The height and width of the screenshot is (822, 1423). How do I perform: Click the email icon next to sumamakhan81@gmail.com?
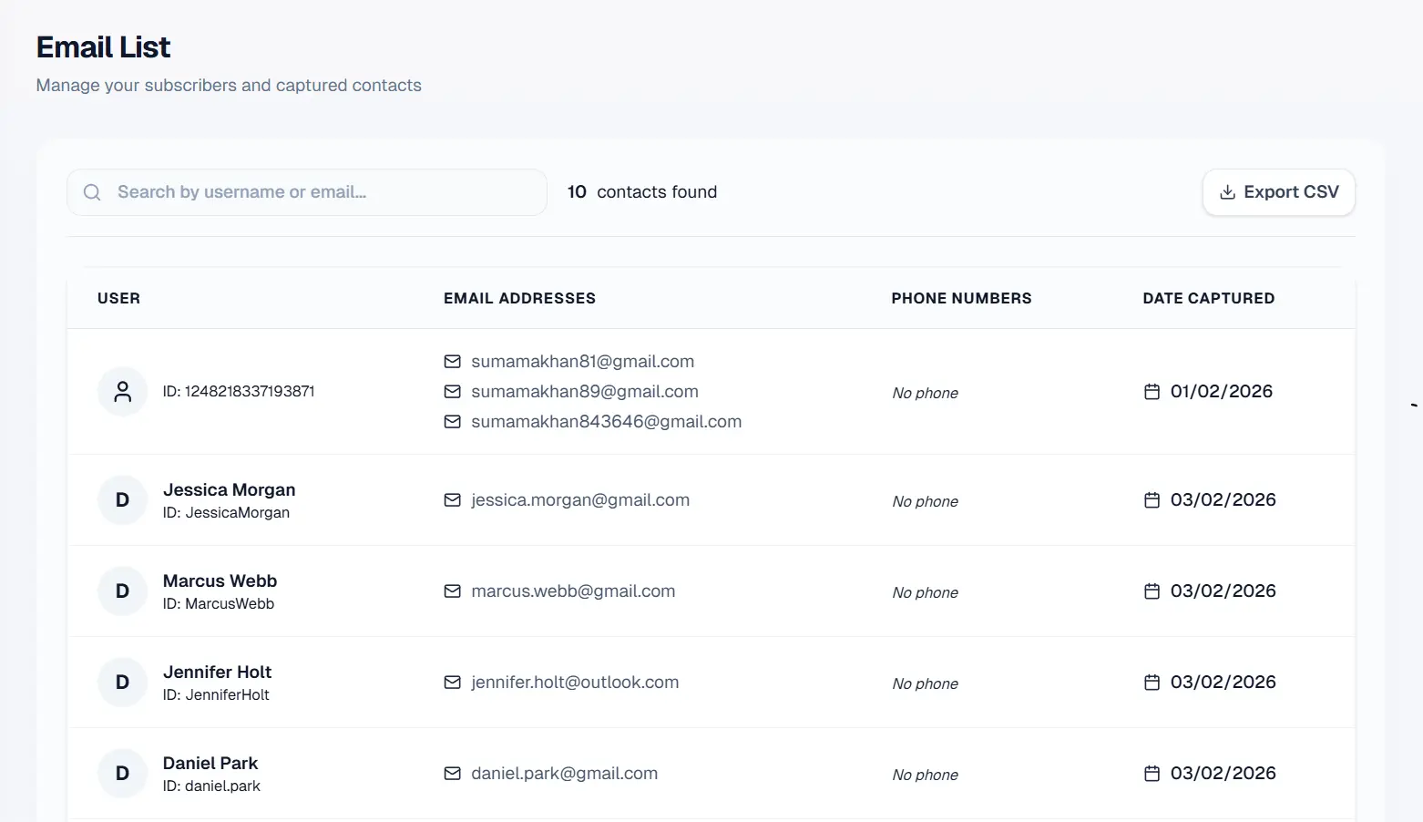453,361
